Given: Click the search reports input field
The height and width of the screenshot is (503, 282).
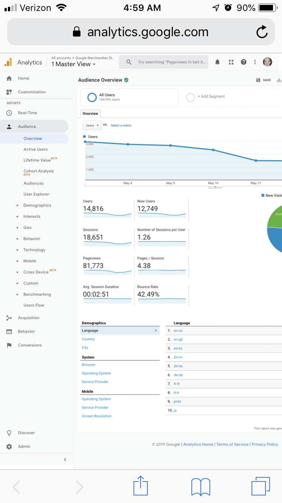Looking at the screenshot, I should tap(164, 62).
